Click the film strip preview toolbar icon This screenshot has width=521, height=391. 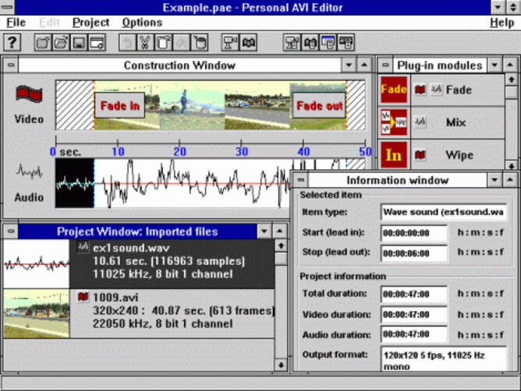coord(248,43)
